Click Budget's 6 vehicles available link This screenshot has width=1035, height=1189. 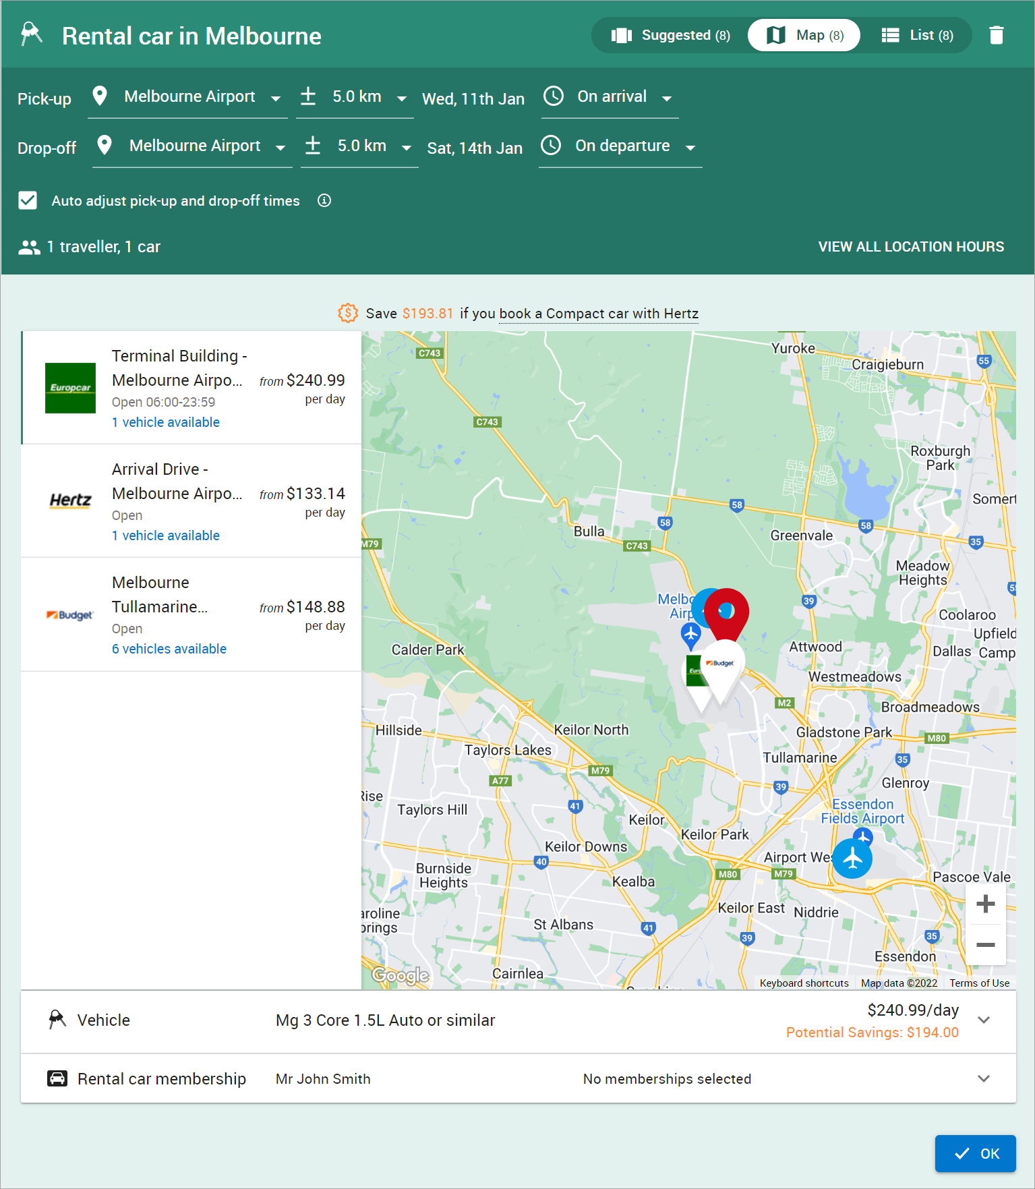point(169,649)
